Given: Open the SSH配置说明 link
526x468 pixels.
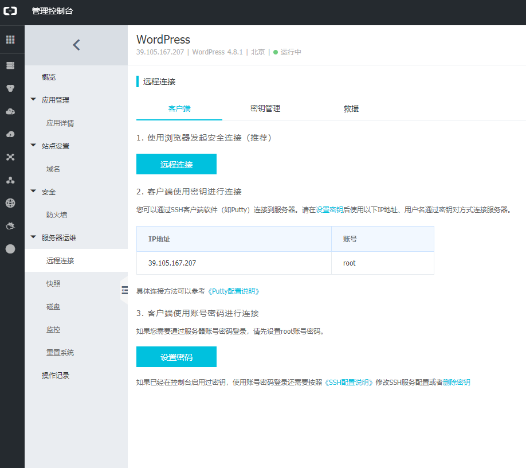Looking at the screenshot, I should tap(348, 383).
